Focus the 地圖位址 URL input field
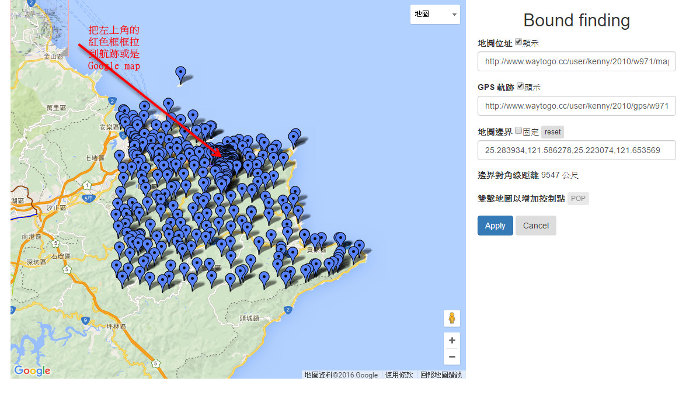This screenshot has width=679, height=402. click(576, 61)
